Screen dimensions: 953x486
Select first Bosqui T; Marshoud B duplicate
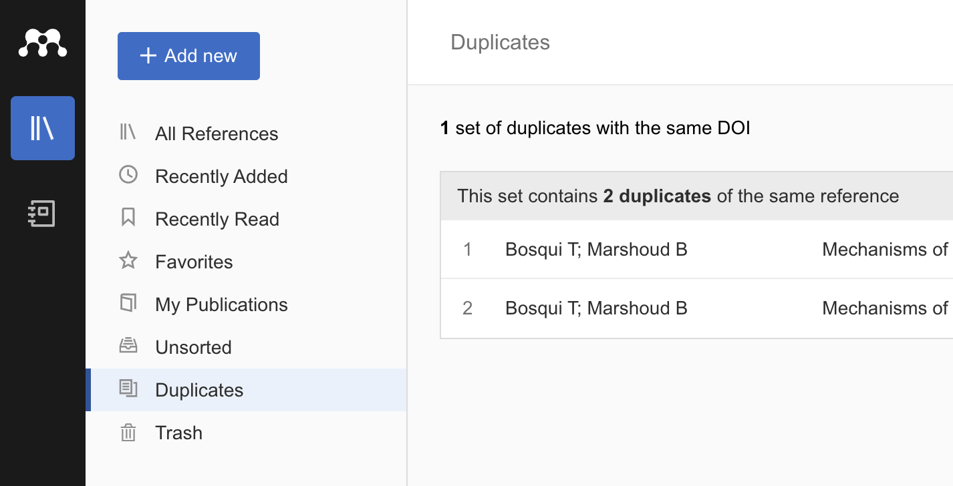596,250
